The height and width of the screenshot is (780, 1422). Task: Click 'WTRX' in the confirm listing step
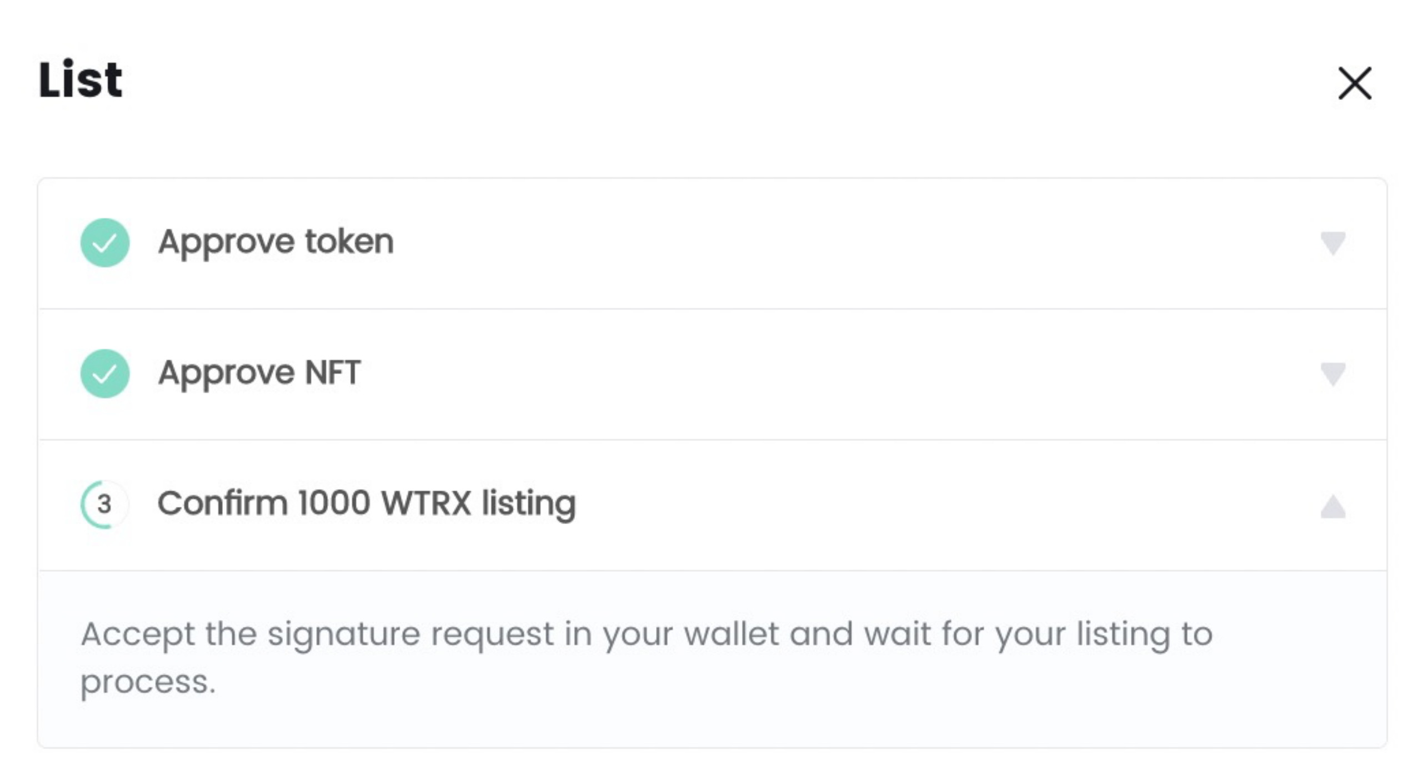coord(427,503)
